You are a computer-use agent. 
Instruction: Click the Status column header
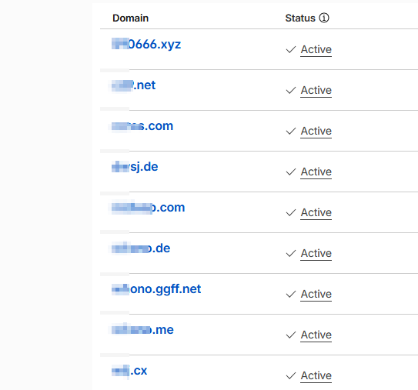click(x=300, y=18)
